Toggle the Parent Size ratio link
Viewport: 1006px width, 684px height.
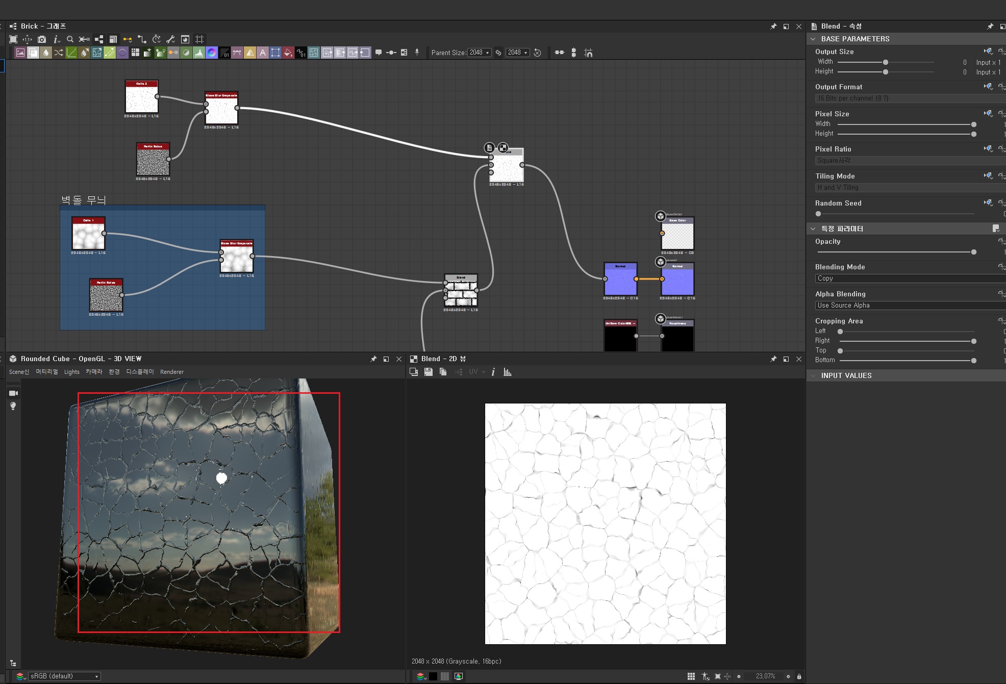[498, 53]
